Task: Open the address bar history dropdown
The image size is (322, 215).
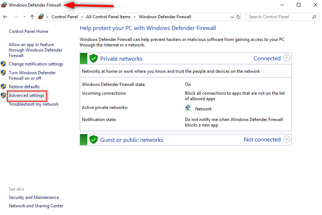Action: pyautogui.click(x=232, y=16)
